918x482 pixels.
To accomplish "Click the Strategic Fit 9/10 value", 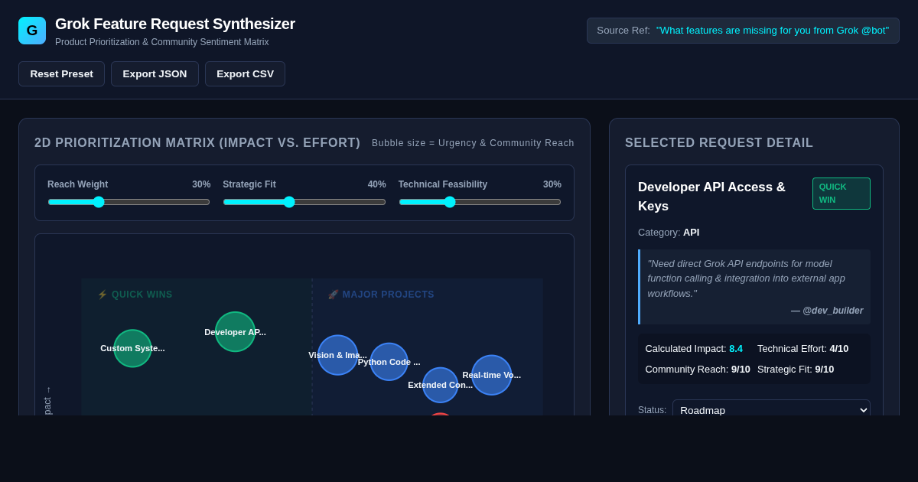I will (825, 370).
